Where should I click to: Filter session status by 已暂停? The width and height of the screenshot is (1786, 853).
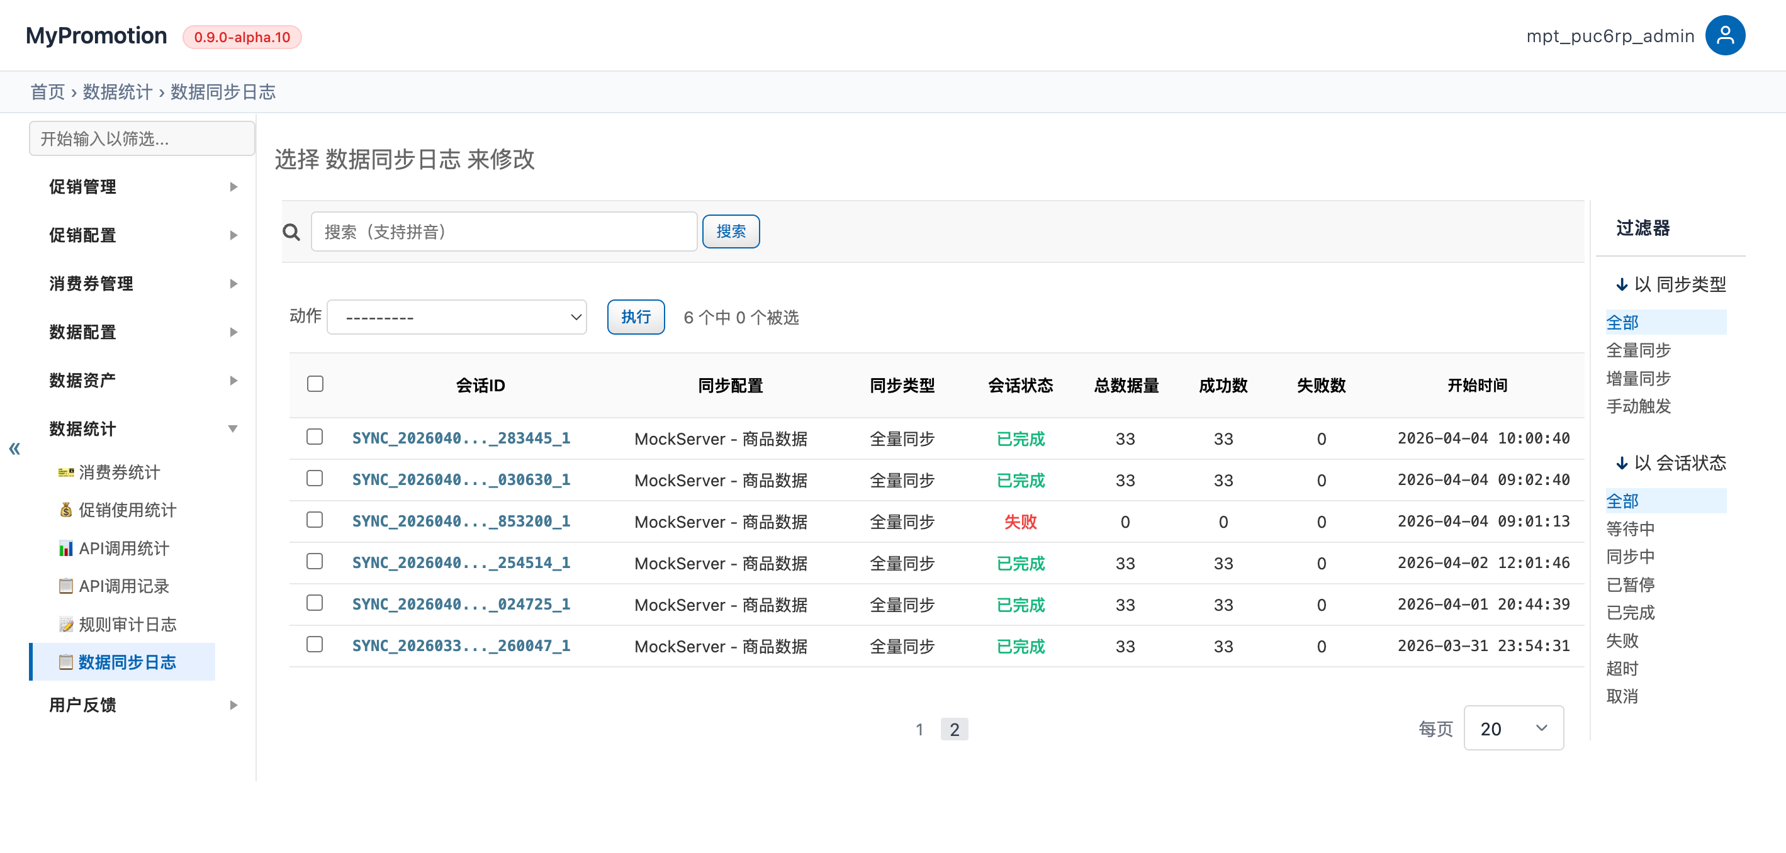[x=1630, y=586]
